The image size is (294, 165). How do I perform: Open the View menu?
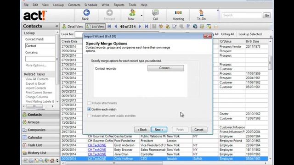pyautogui.click(x=45, y=5)
